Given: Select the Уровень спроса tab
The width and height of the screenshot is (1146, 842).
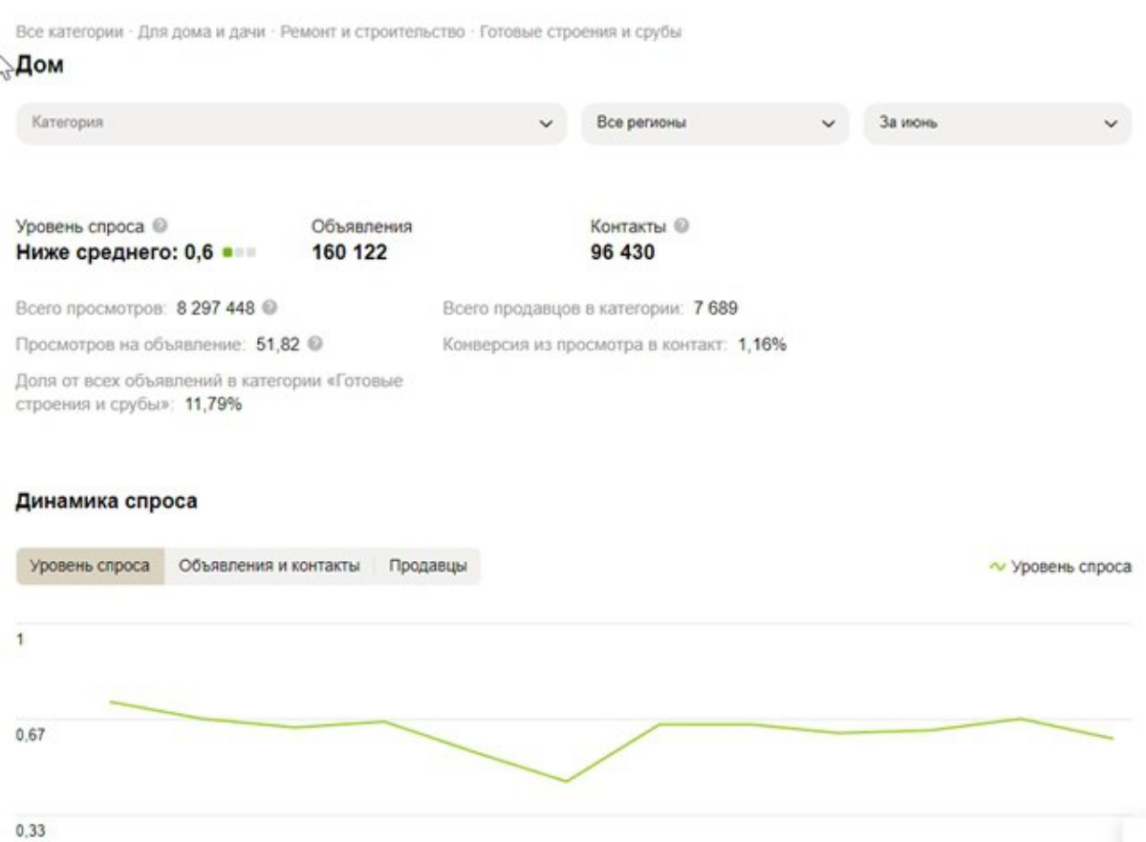Looking at the screenshot, I should click(90, 566).
